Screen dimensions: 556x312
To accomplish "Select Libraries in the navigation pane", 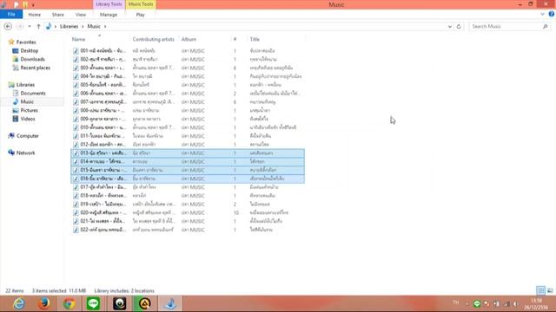I will 25,85.
